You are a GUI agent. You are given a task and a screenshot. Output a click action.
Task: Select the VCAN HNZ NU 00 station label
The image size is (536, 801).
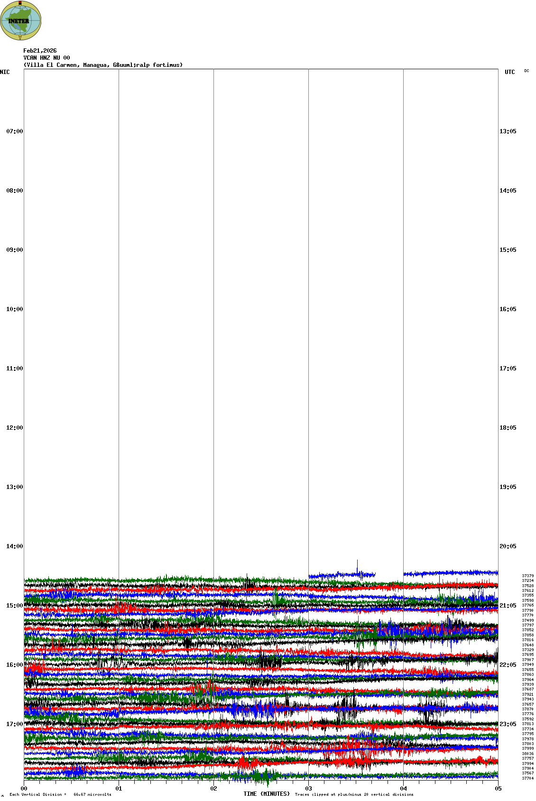pyautogui.click(x=46, y=58)
